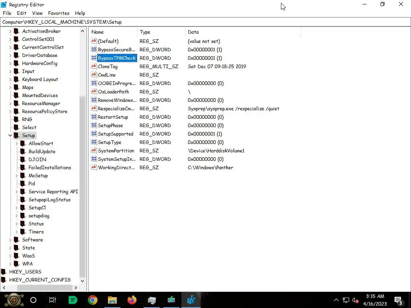Click the RNG key folder icon
Viewport: 411px width, 308px height.
click(16, 120)
